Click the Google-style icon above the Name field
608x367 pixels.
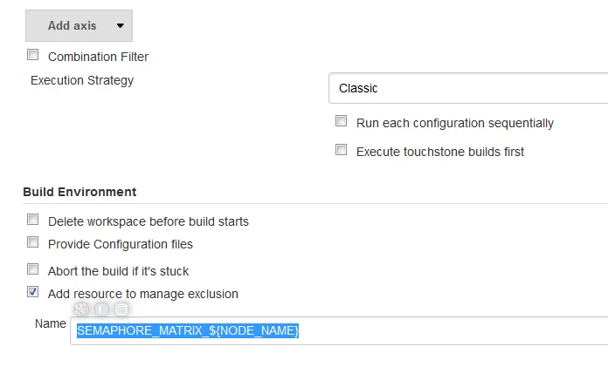coord(82,309)
